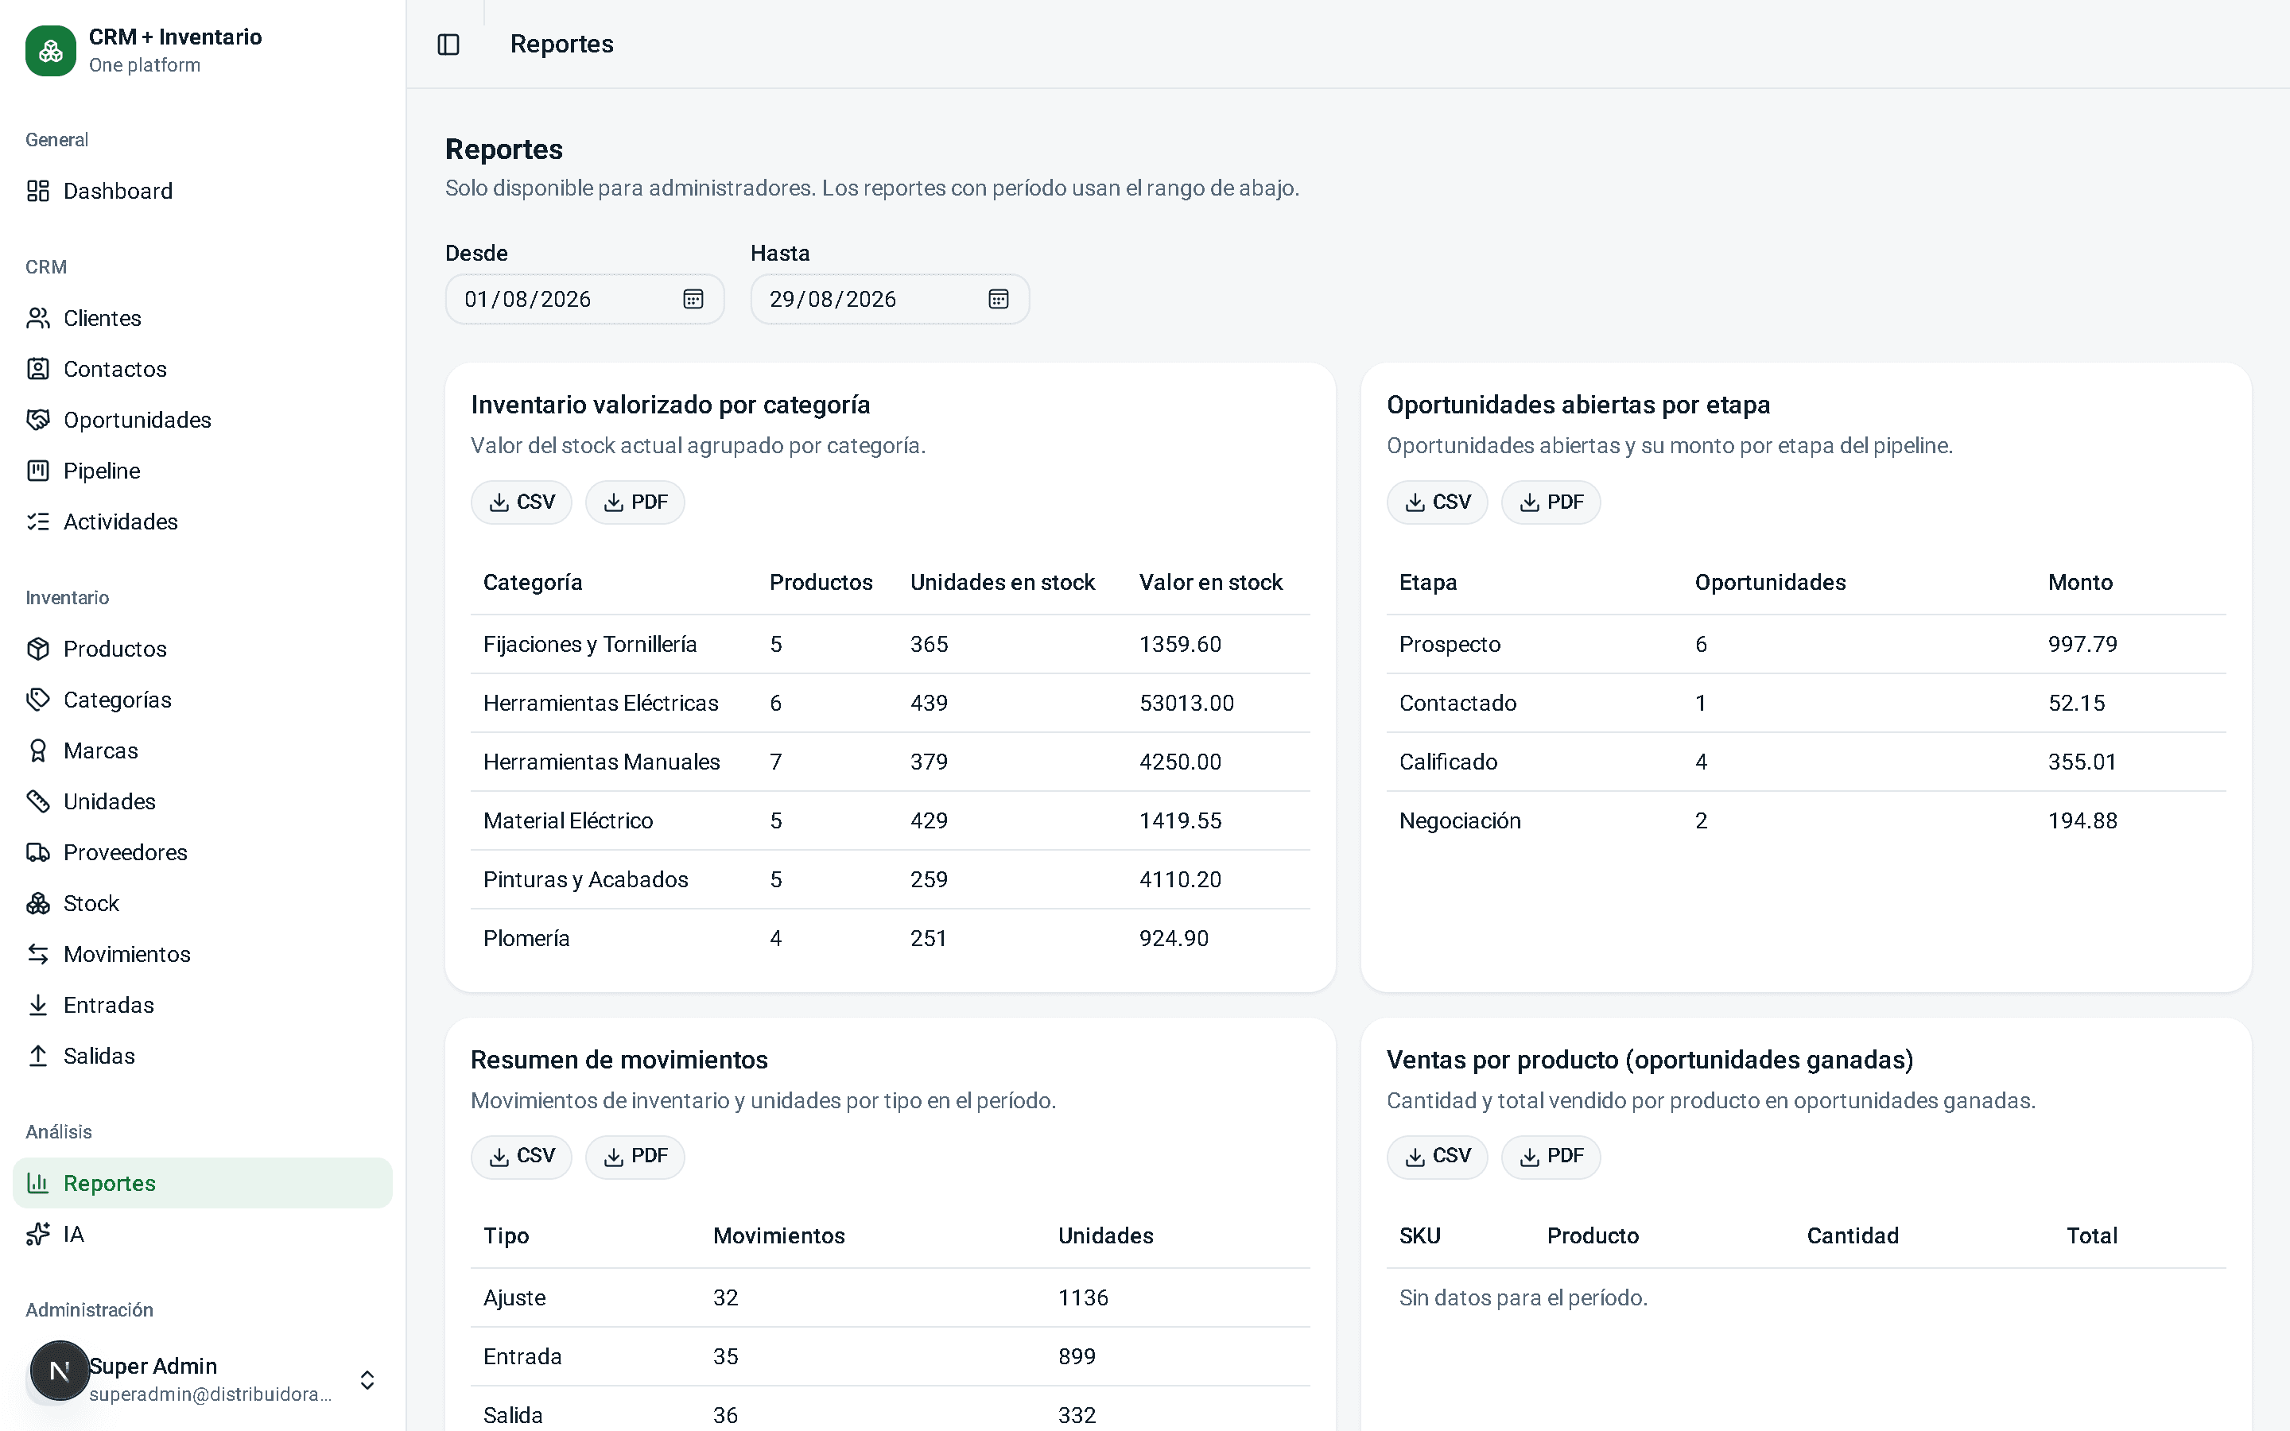Click the Oportunidades handshake icon
The image size is (2290, 1431).
coord(38,421)
